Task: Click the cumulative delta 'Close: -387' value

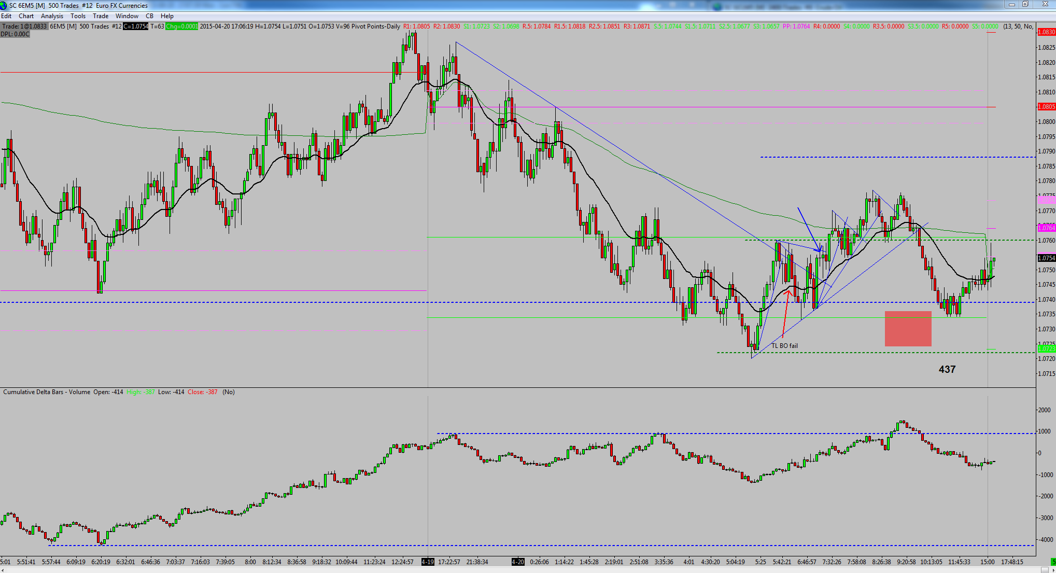Action: click(x=203, y=392)
